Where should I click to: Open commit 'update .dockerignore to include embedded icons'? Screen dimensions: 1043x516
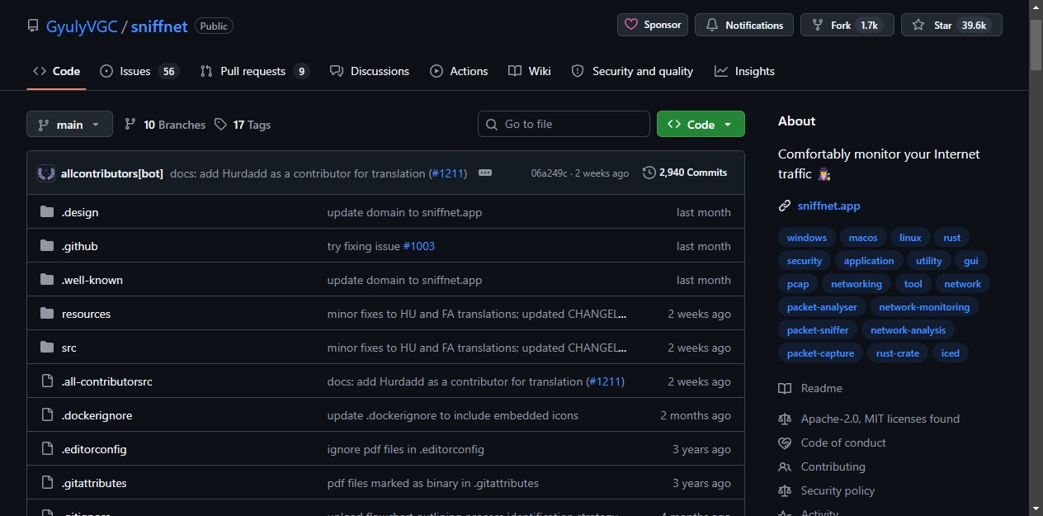pyautogui.click(x=453, y=415)
